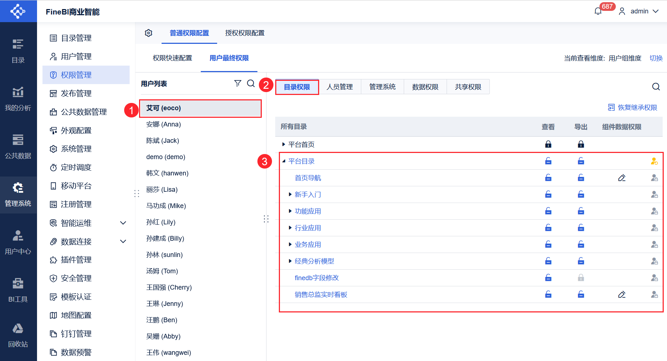Screen dimensions: 667x361
Task: Toggle view permission for 平台目录
Action: point(548,161)
